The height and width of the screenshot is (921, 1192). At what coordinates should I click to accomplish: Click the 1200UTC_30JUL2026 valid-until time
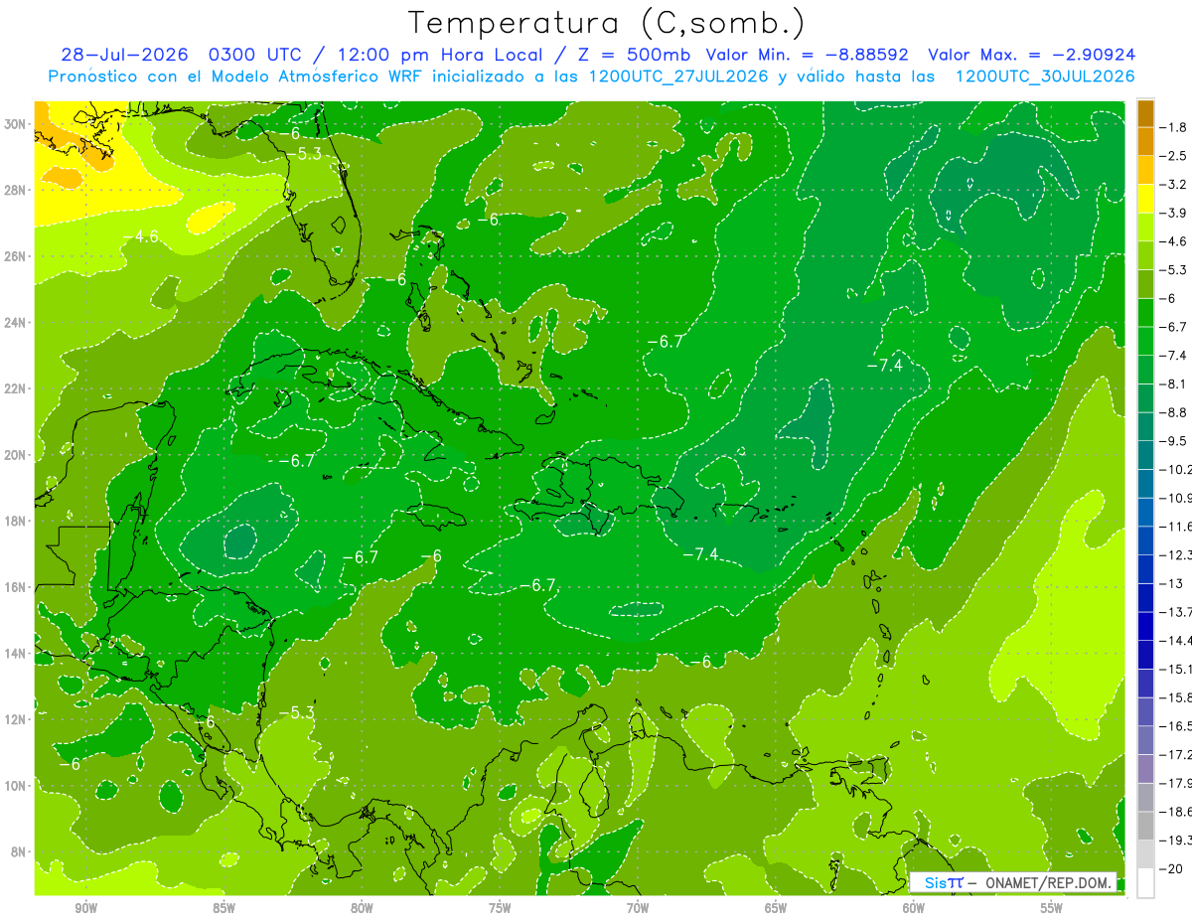[x=1045, y=77]
